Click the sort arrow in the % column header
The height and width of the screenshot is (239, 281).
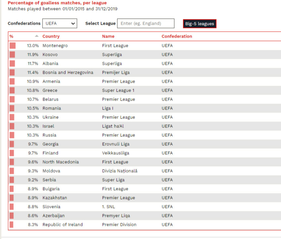(x=37, y=36)
